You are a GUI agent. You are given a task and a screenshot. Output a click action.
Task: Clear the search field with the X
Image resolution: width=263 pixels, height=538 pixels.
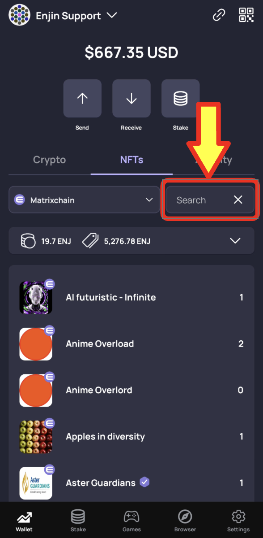click(x=238, y=200)
